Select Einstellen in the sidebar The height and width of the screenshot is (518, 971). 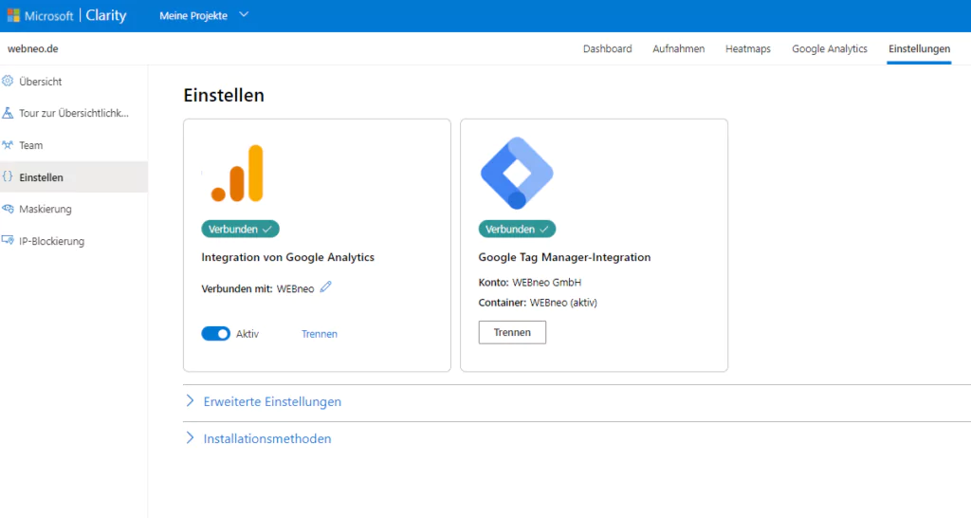74,177
